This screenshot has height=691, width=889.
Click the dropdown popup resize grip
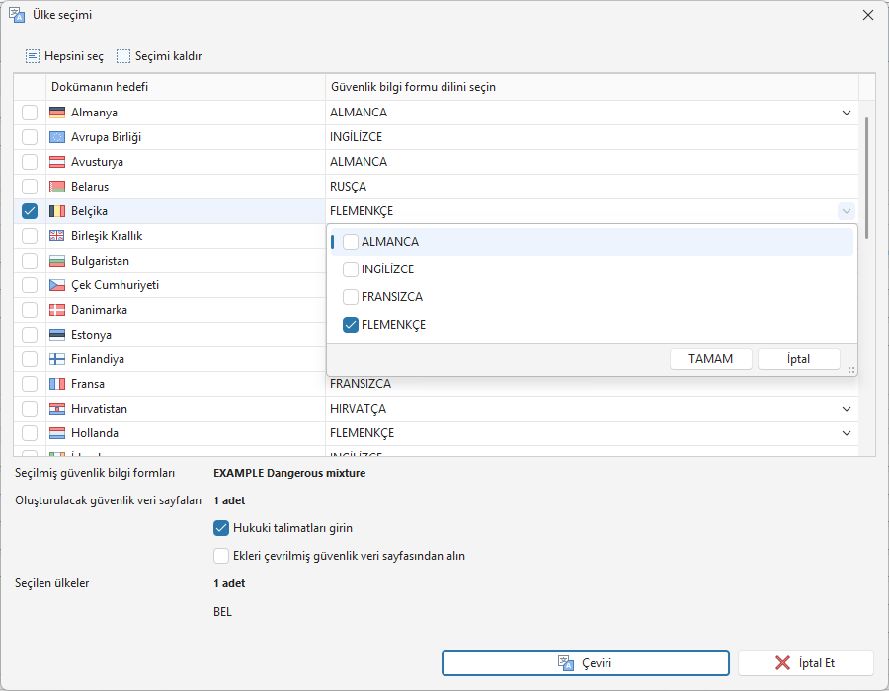click(x=851, y=370)
